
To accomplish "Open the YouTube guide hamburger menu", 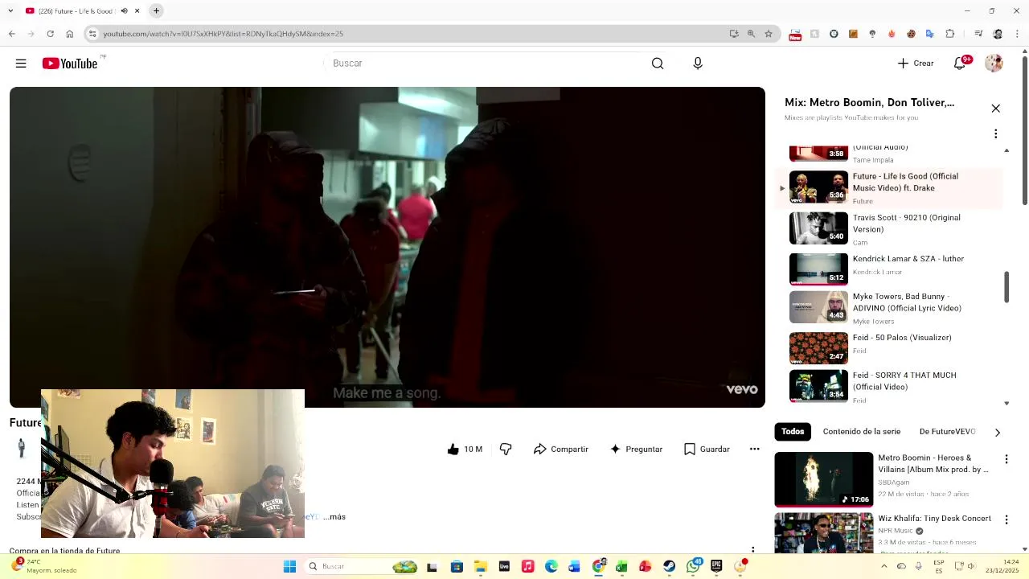I will pos(21,64).
